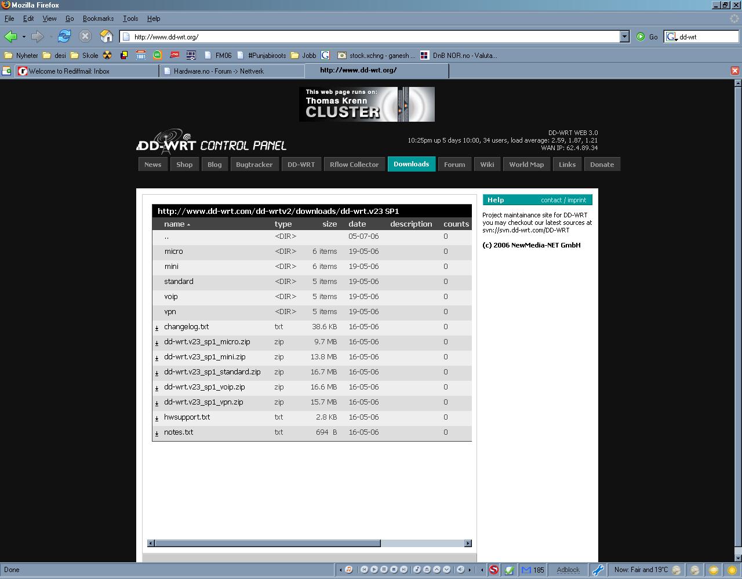Open the World Map navigation tab
The width and height of the screenshot is (742, 579).
click(x=526, y=165)
